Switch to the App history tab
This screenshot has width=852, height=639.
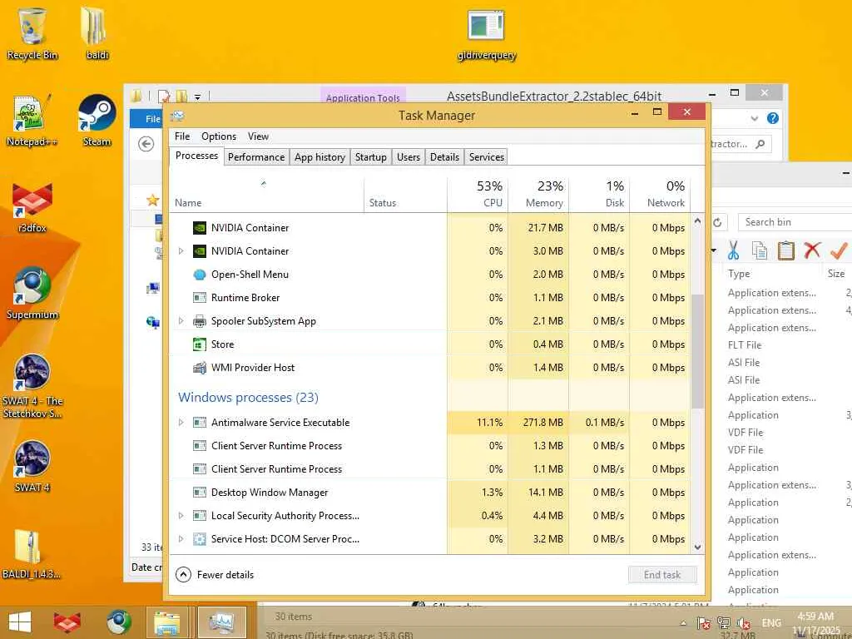[319, 157]
